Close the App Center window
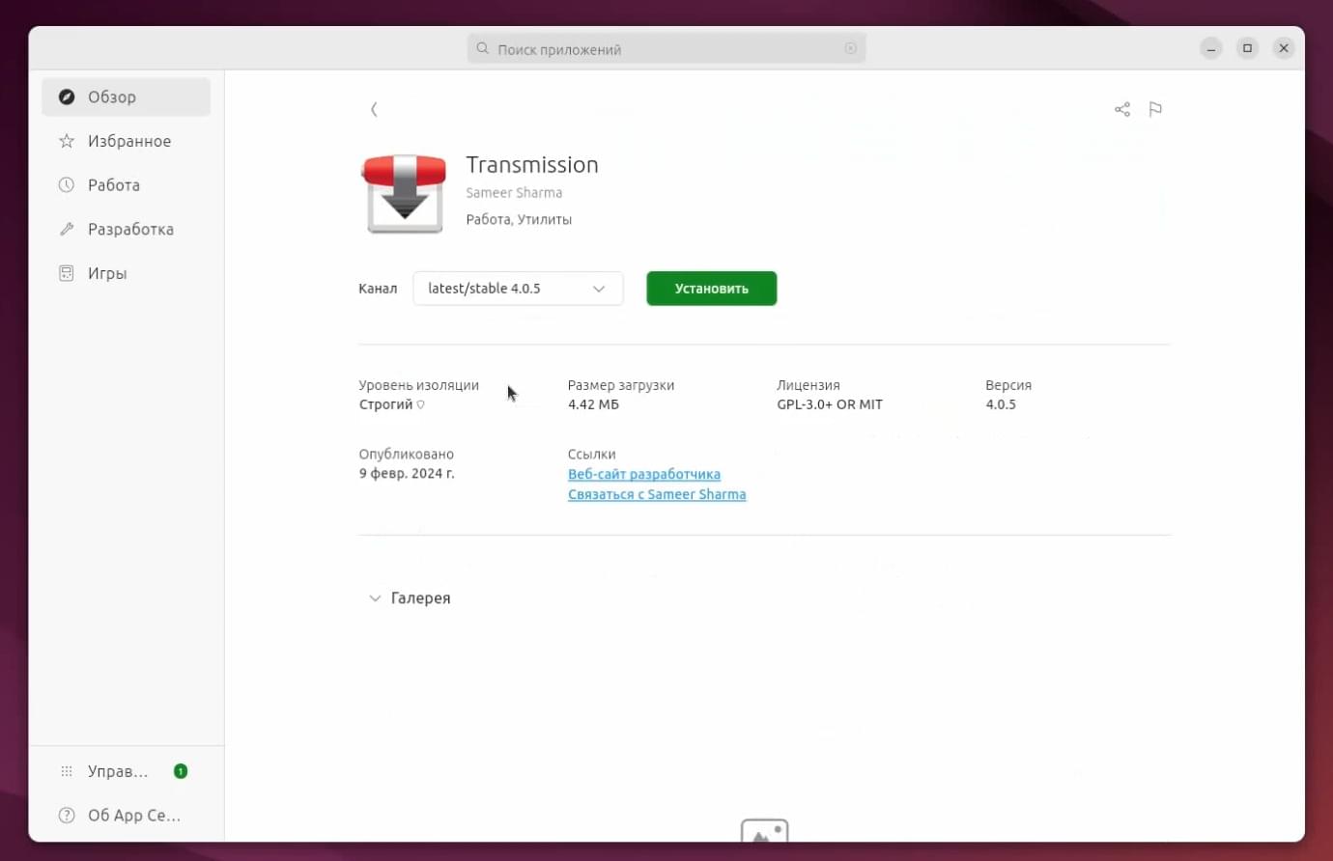This screenshot has height=861, width=1333. click(1284, 48)
